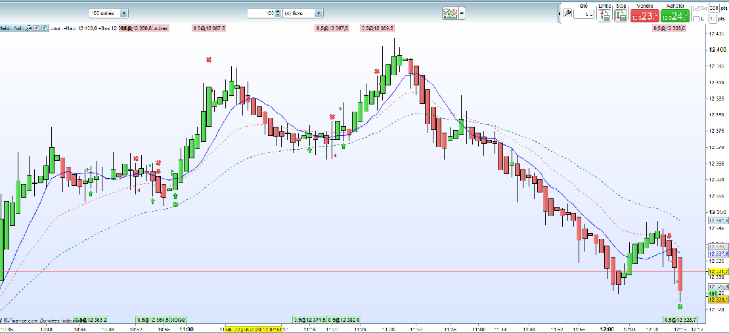
Task: Click the green add icon beside Heikin Ashi
Action: (44, 28)
